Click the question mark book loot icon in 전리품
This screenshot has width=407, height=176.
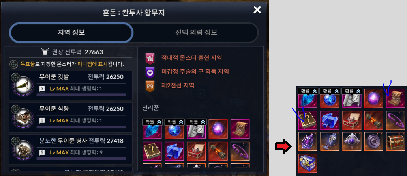pyautogui.click(x=152, y=151)
